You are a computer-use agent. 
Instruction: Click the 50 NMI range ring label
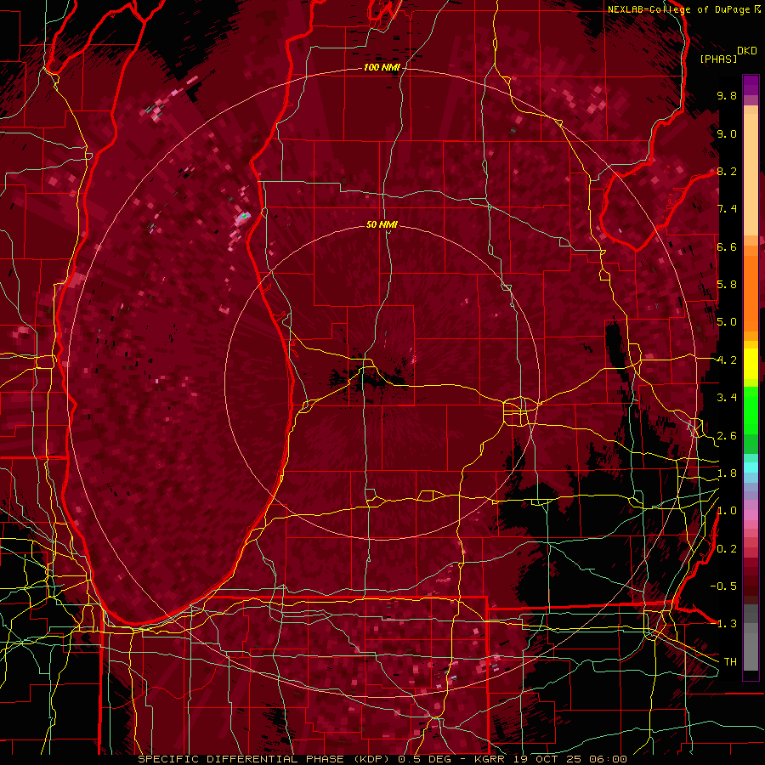coord(382,224)
